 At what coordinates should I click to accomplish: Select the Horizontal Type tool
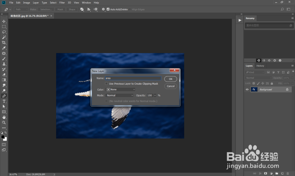4,101
